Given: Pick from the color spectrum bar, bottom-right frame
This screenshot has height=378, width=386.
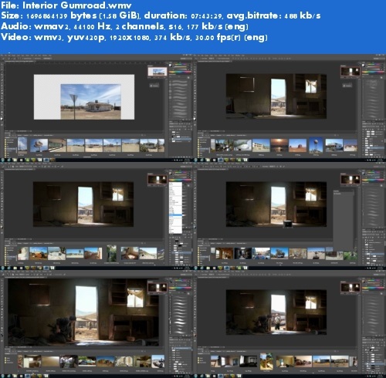Looking at the screenshot, I should (374, 289).
